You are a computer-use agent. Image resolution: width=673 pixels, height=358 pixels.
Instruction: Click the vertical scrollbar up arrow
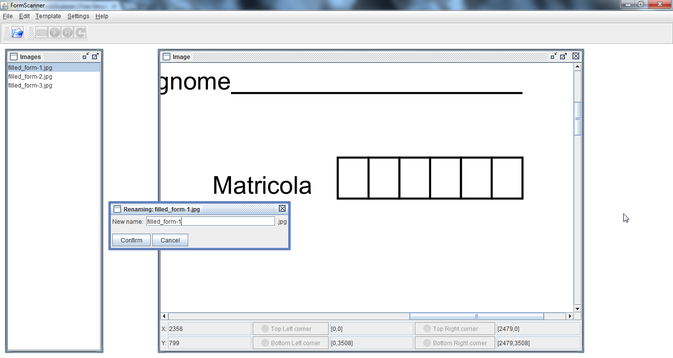tap(577, 67)
